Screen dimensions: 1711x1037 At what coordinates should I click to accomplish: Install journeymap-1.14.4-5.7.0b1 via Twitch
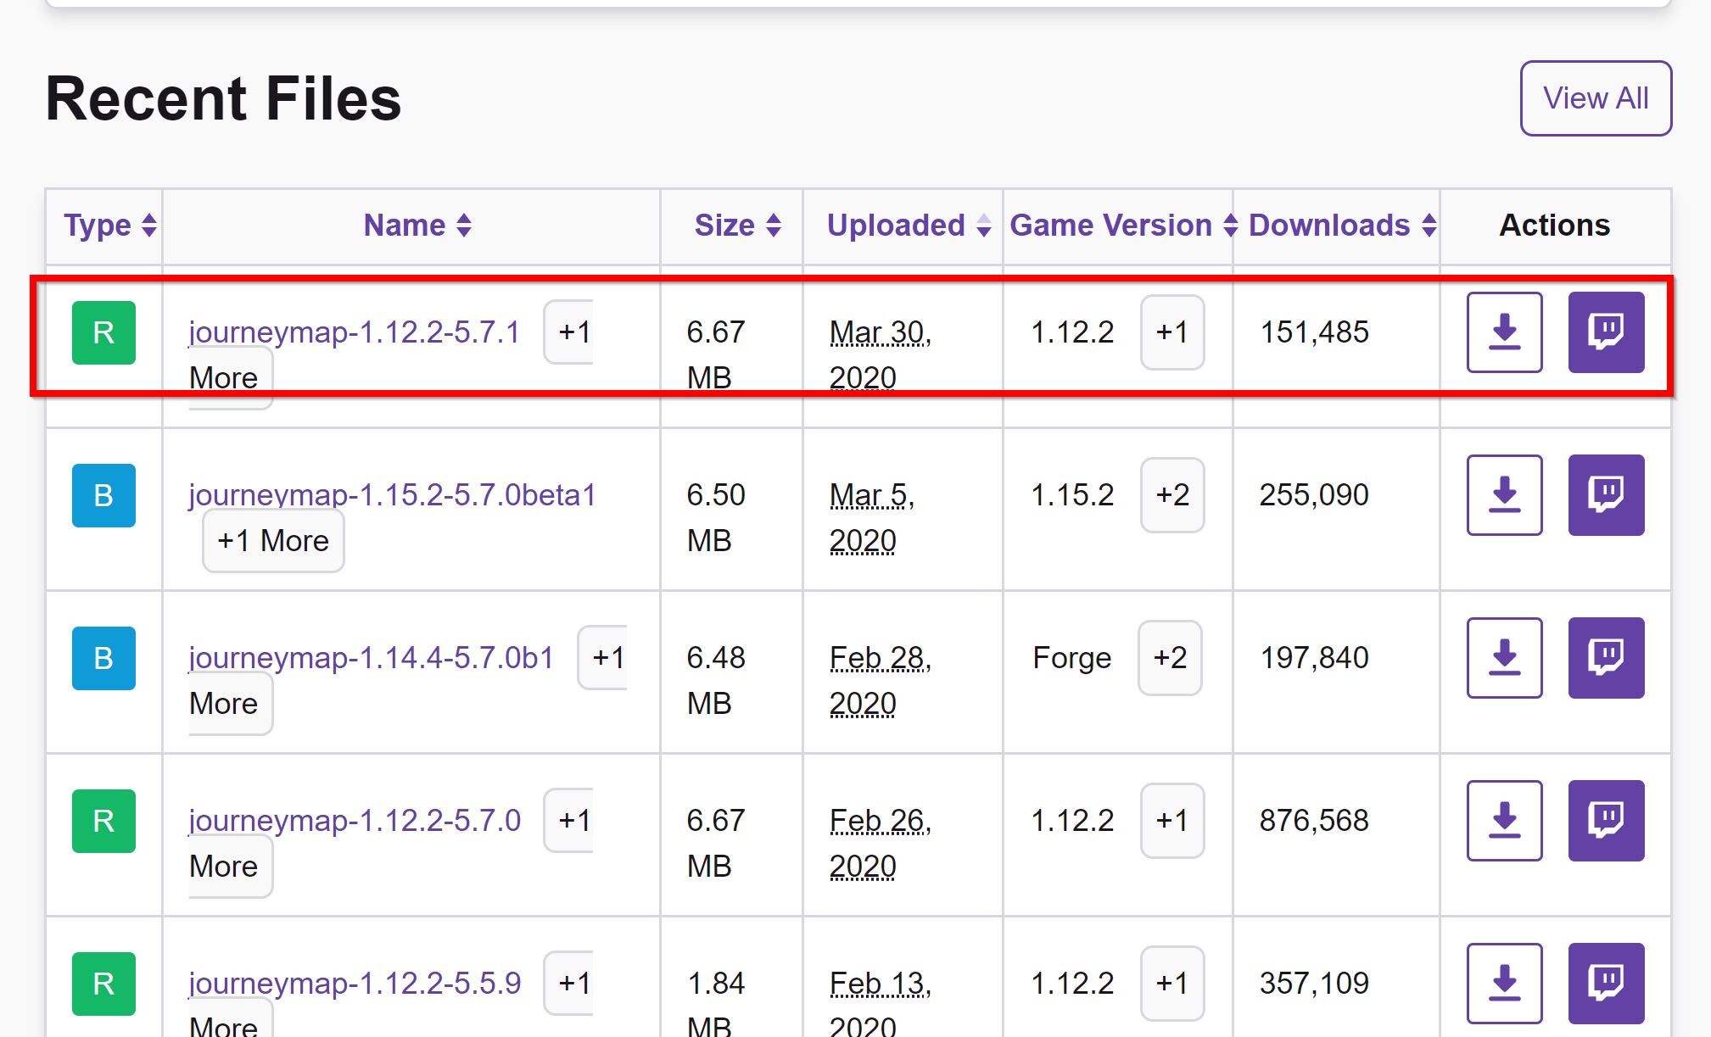[x=1606, y=658]
